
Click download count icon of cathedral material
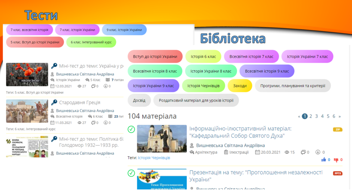tap(318, 152)
